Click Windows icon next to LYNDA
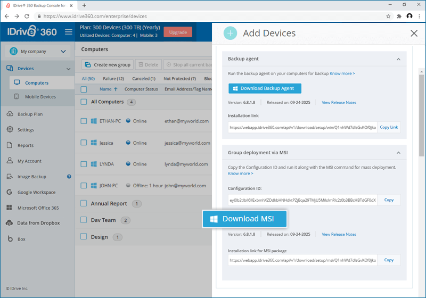 94,164
